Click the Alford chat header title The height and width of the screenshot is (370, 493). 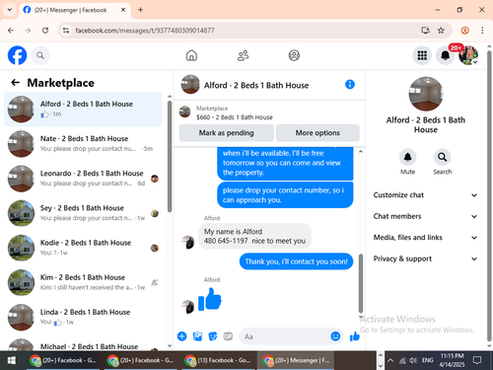pos(256,85)
